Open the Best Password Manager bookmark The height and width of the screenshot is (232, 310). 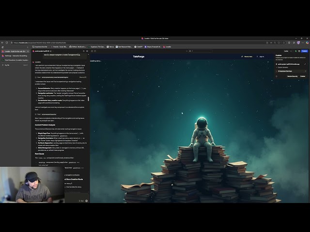point(124,47)
